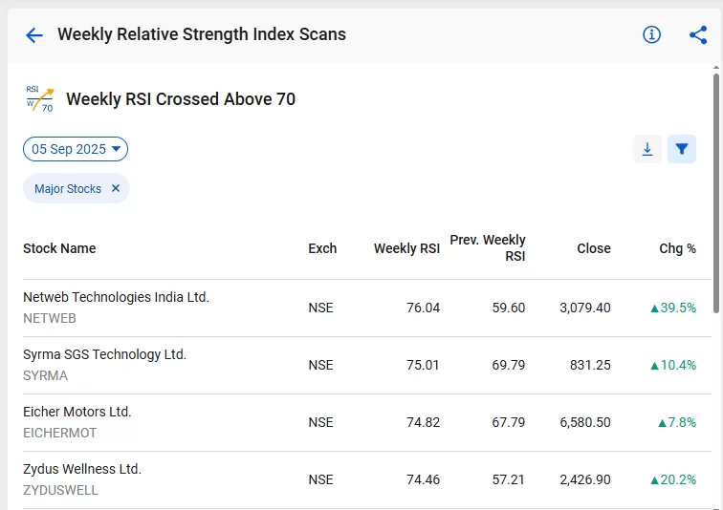The image size is (723, 510).
Task: Select previous weekly RSI value 69.79
Action: pos(509,365)
